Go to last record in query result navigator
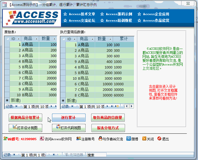 tap(112, 106)
